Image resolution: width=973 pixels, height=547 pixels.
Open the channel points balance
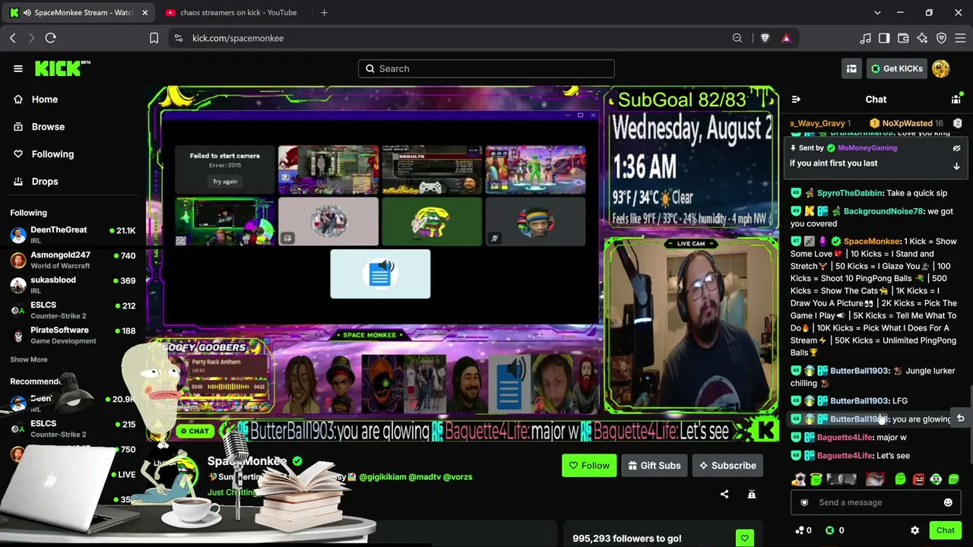click(x=803, y=530)
